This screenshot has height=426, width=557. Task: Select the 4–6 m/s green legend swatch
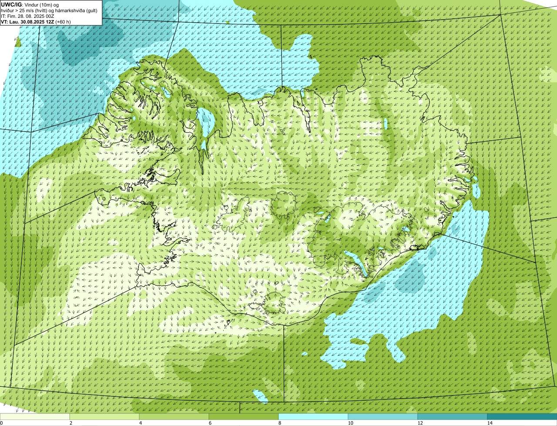point(174,416)
